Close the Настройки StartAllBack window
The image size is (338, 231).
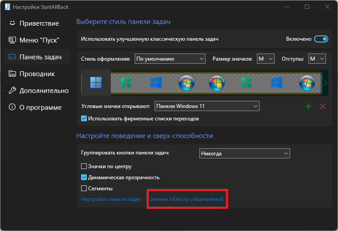coord(327,7)
